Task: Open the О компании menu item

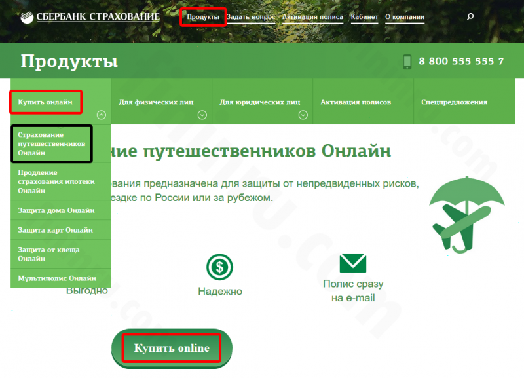Action: 405,17
